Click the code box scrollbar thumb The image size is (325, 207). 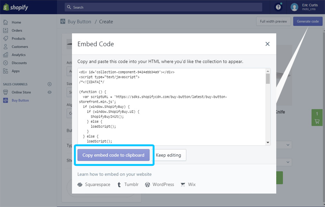(268, 79)
